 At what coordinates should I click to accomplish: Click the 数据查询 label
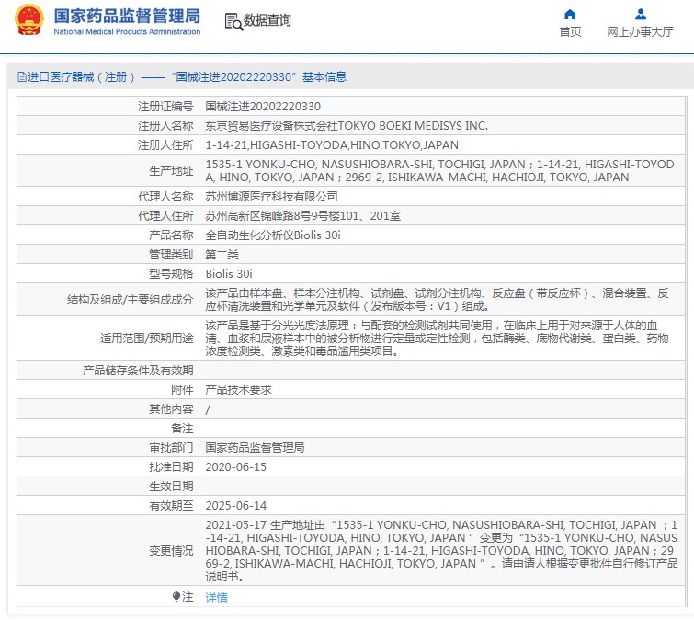tap(267, 20)
